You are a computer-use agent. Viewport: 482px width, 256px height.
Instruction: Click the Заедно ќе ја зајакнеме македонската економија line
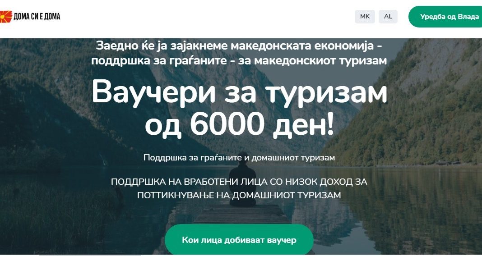[239, 46]
